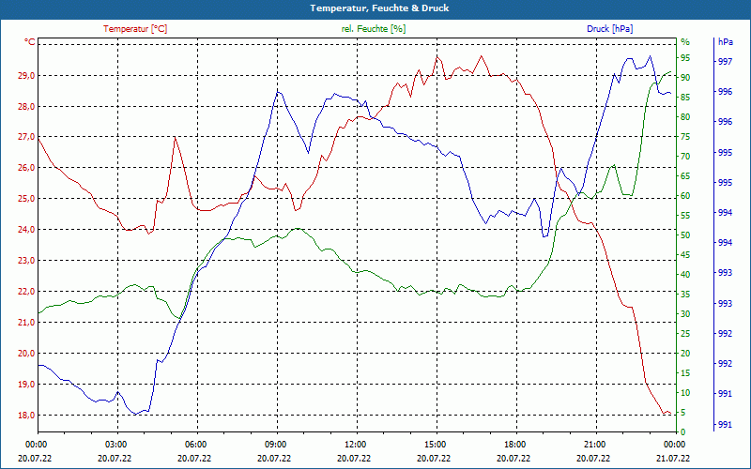Click temperature axis value "21,0"
Viewport: 751px width, 469px height.
click(x=27, y=323)
